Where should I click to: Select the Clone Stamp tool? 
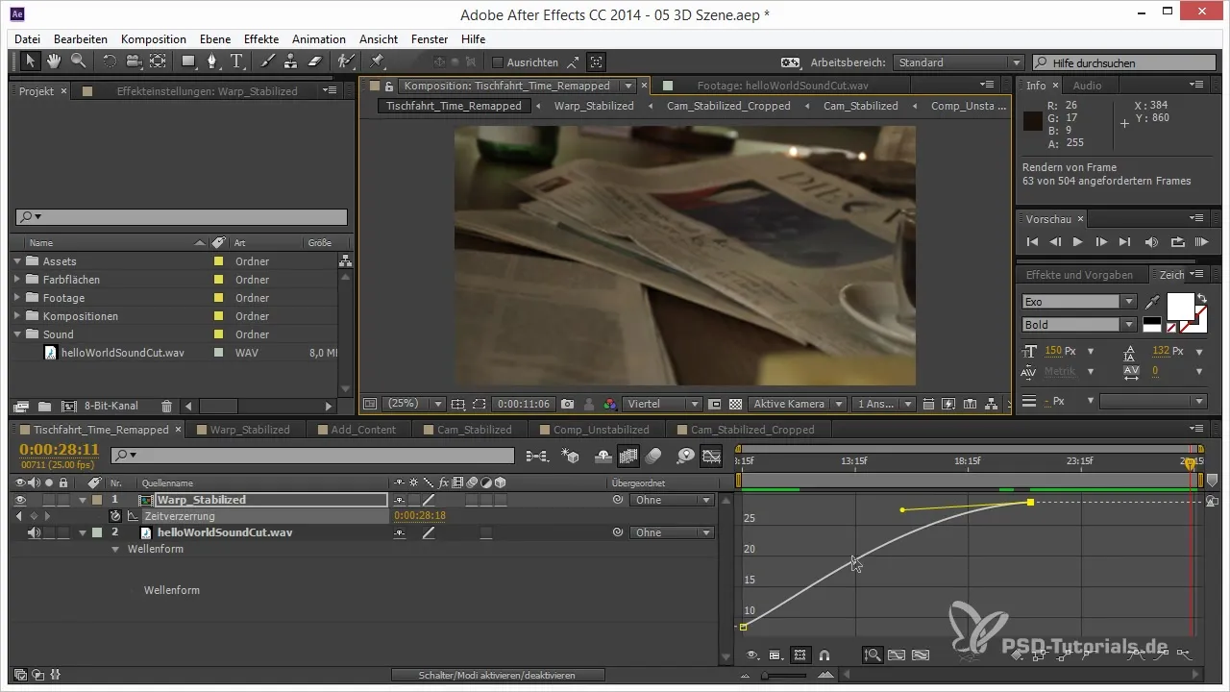coord(292,62)
